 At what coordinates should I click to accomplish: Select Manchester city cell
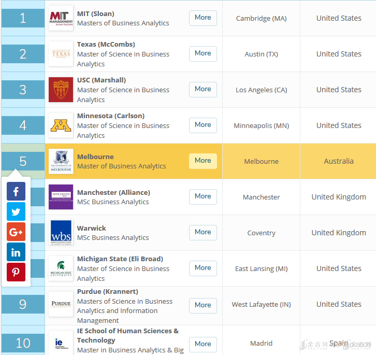pos(261,197)
